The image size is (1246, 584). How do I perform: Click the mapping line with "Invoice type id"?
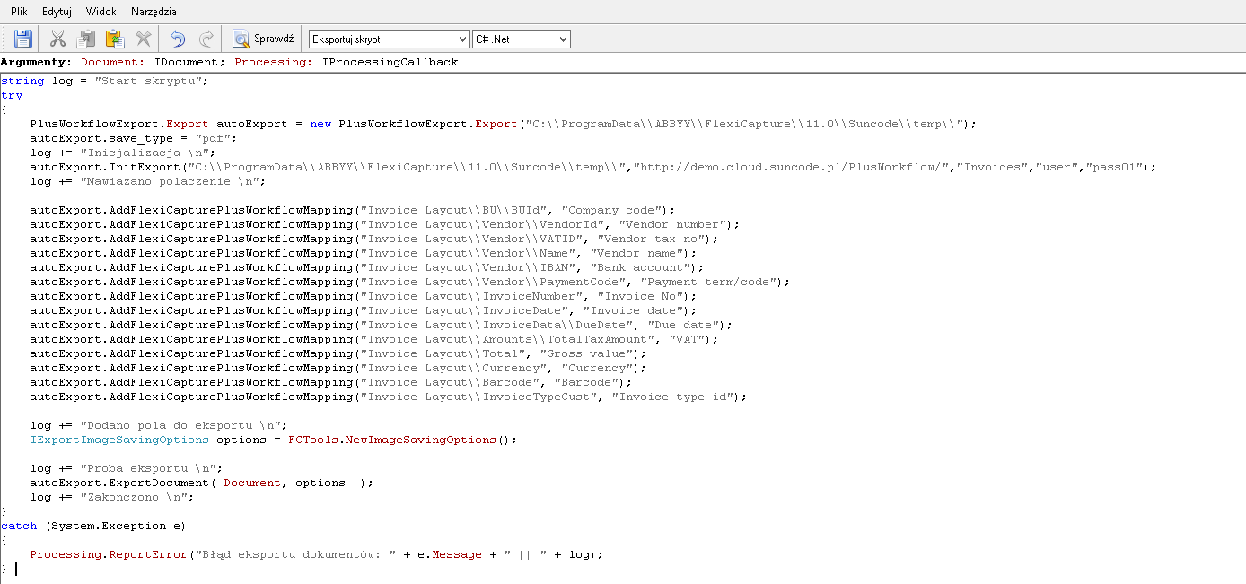tap(388, 397)
